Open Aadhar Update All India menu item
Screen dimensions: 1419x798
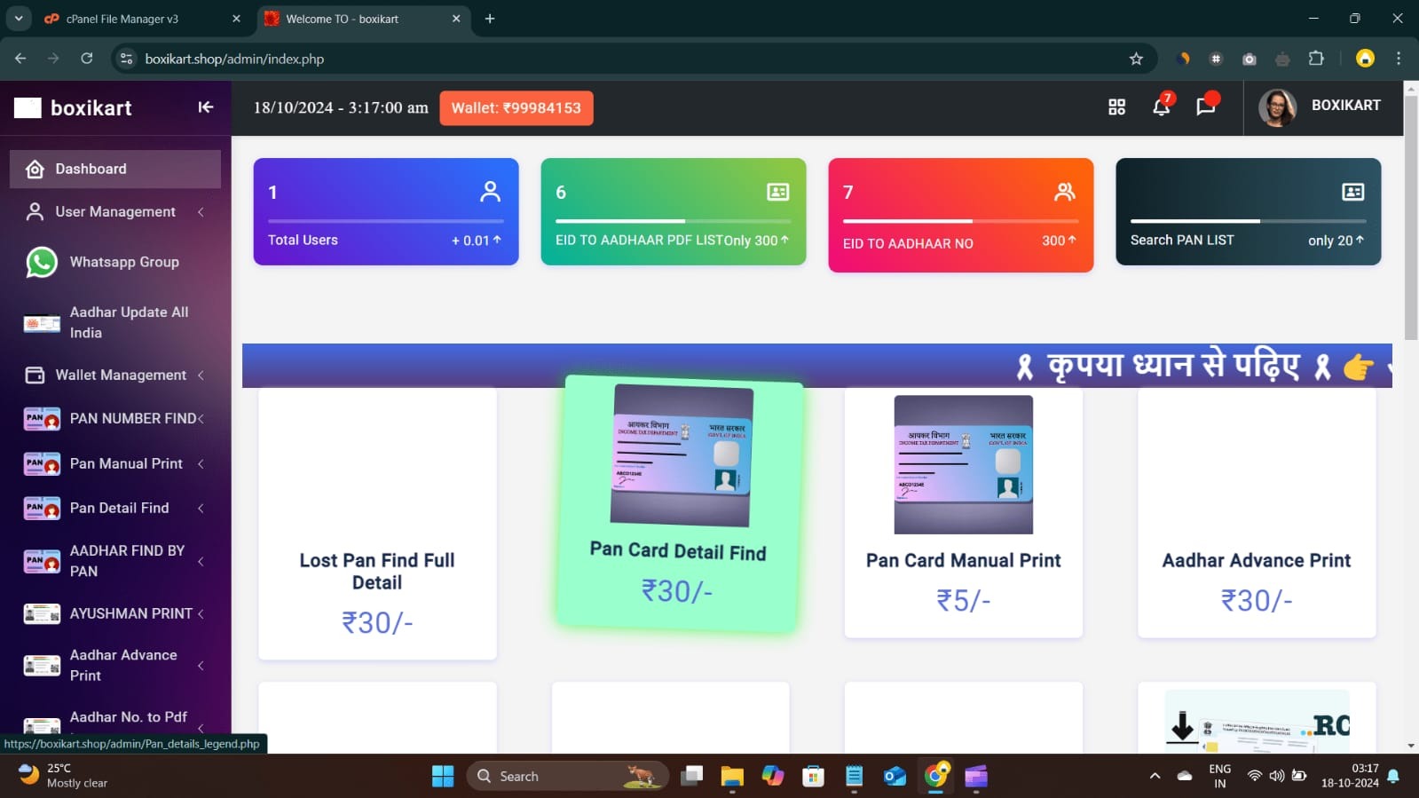(x=115, y=323)
